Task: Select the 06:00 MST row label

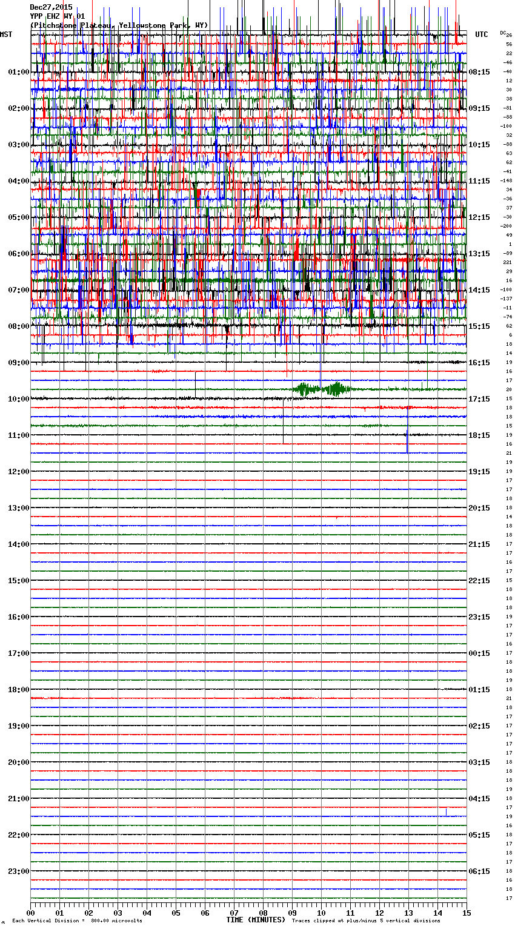Action: (18, 254)
